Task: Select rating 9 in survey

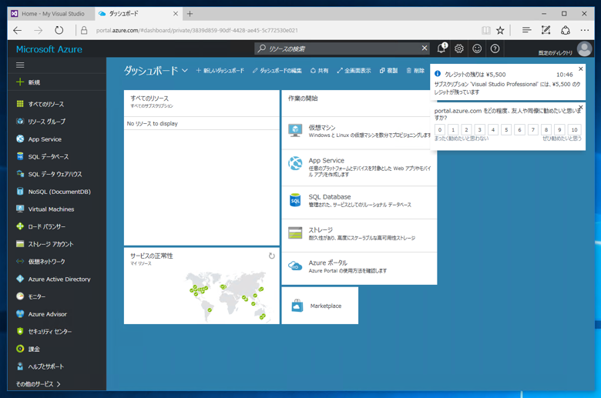Action: pos(559,130)
